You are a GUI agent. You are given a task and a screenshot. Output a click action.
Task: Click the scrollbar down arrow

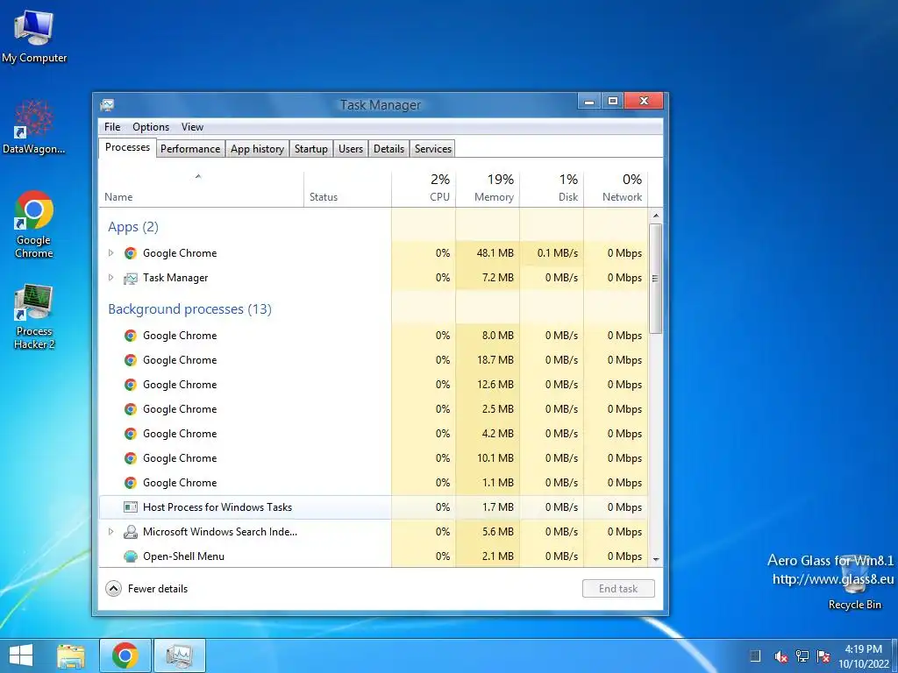656,560
